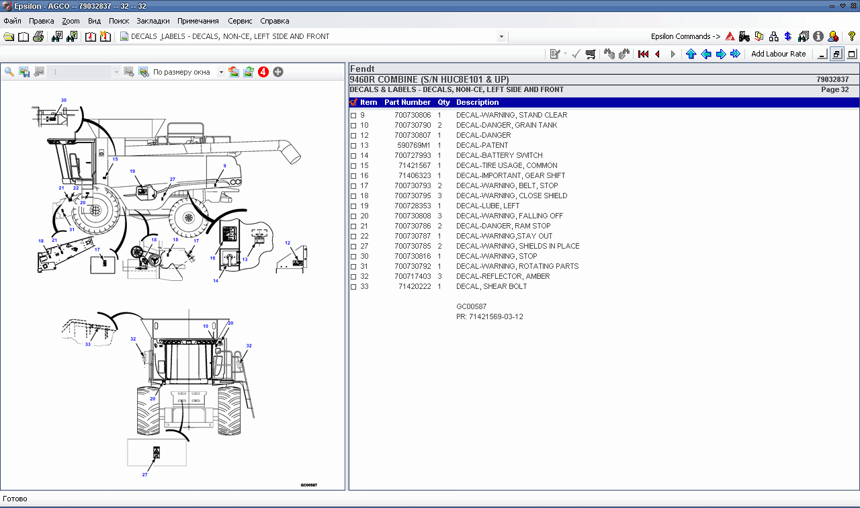Open the Сервис menu
The width and height of the screenshot is (860, 508).
[240, 21]
